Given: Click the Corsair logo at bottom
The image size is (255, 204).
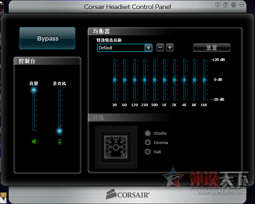Looking at the screenshot, I should coord(127,194).
